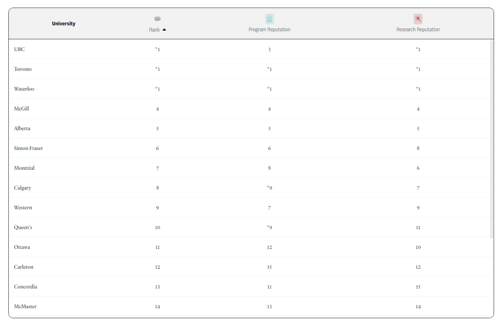The image size is (501, 321).
Task: Click Concordia's Research Reputation value 15
Action: [x=418, y=287]
